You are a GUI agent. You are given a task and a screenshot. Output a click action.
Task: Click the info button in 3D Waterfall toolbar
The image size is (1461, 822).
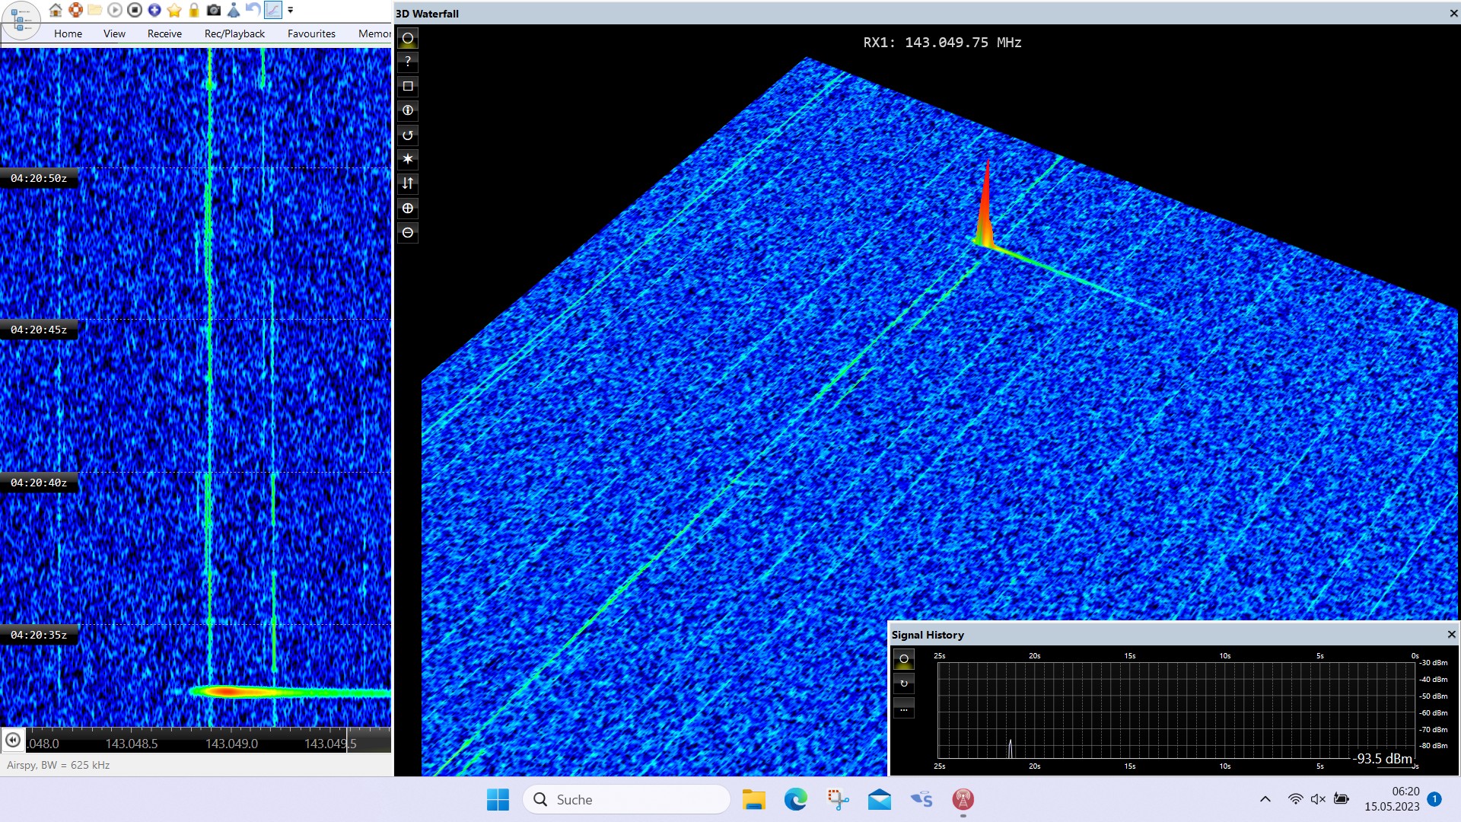408,110
